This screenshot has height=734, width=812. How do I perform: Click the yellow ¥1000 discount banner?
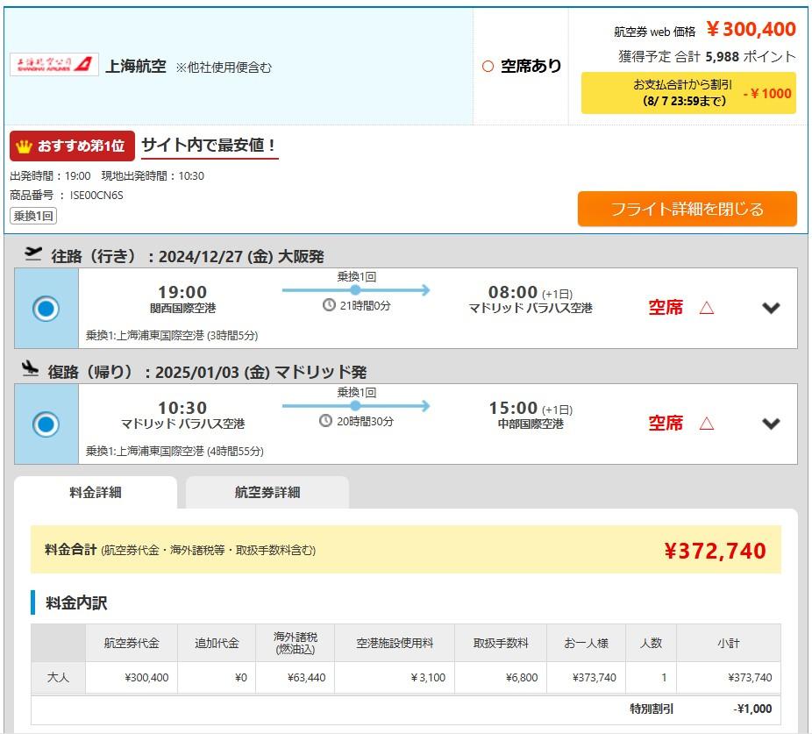tap(687, 93)
